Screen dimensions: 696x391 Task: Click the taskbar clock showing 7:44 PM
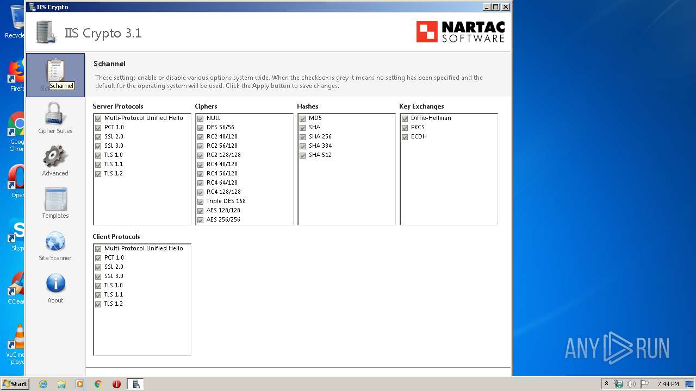pos(668,384)
